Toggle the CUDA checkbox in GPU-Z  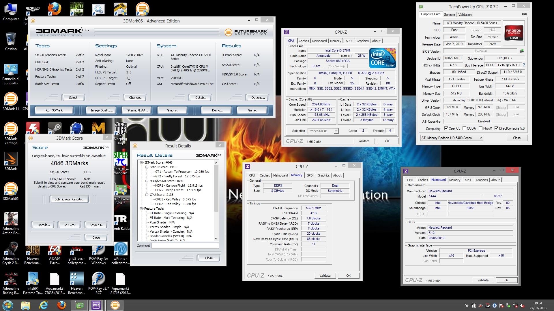coord(464,128)
